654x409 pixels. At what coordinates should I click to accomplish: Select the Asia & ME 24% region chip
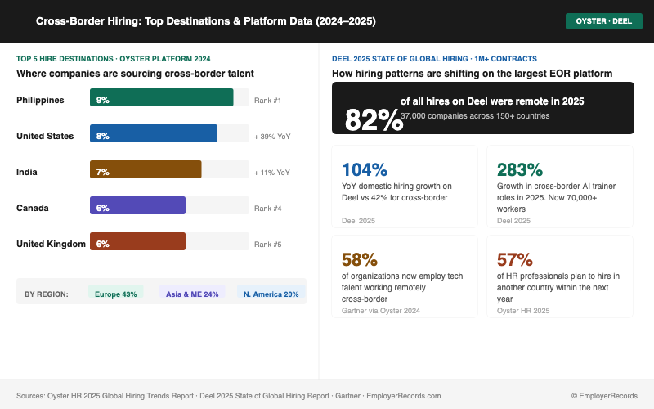click(x=192, y=293)
